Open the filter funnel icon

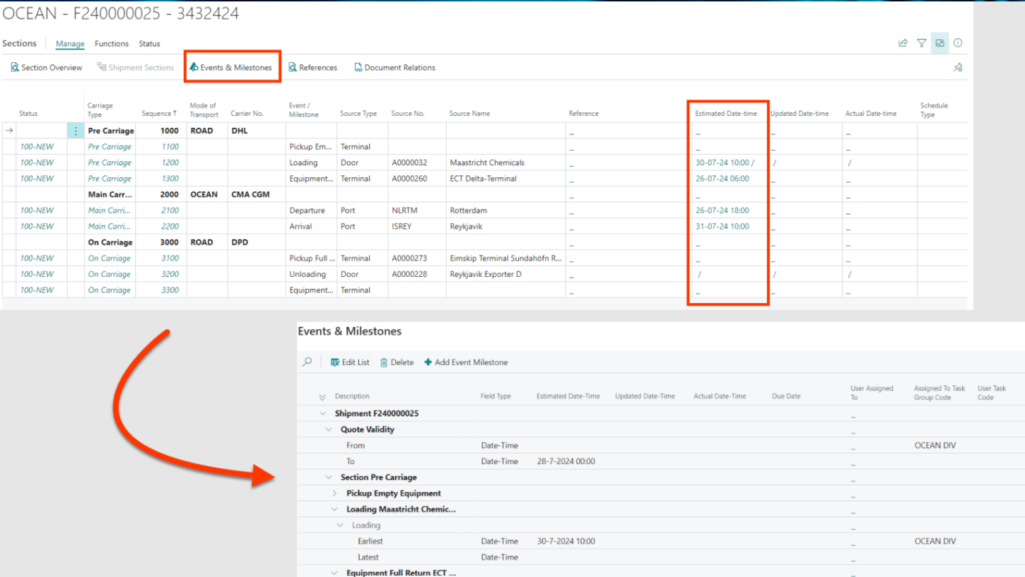[921, 43]
